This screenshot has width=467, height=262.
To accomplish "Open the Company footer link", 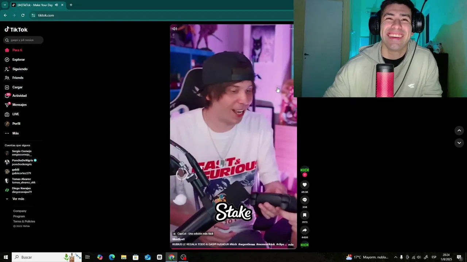I will 20,211.
